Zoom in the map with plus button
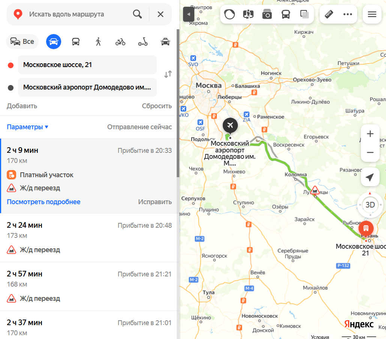 click(370, 134)
